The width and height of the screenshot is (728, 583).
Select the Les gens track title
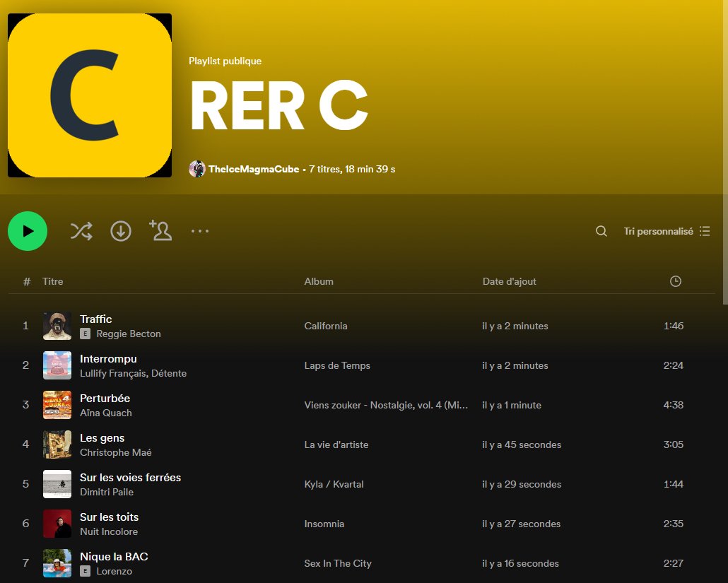point(102,437)
